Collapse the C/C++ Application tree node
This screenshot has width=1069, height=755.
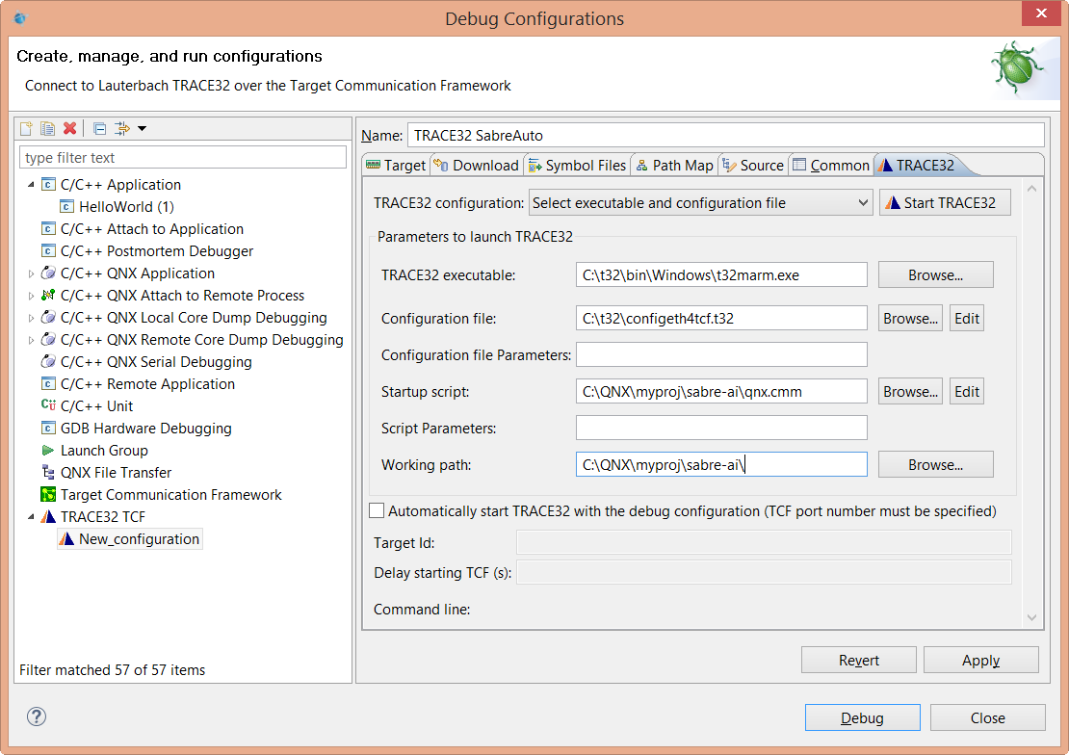coord(31,184)
